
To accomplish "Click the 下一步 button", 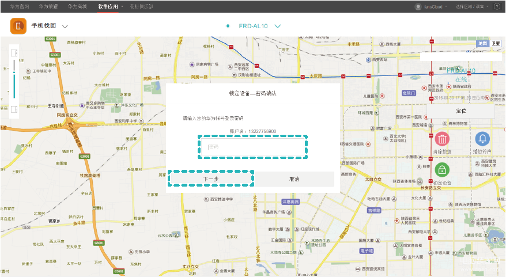I will point(211,179).
